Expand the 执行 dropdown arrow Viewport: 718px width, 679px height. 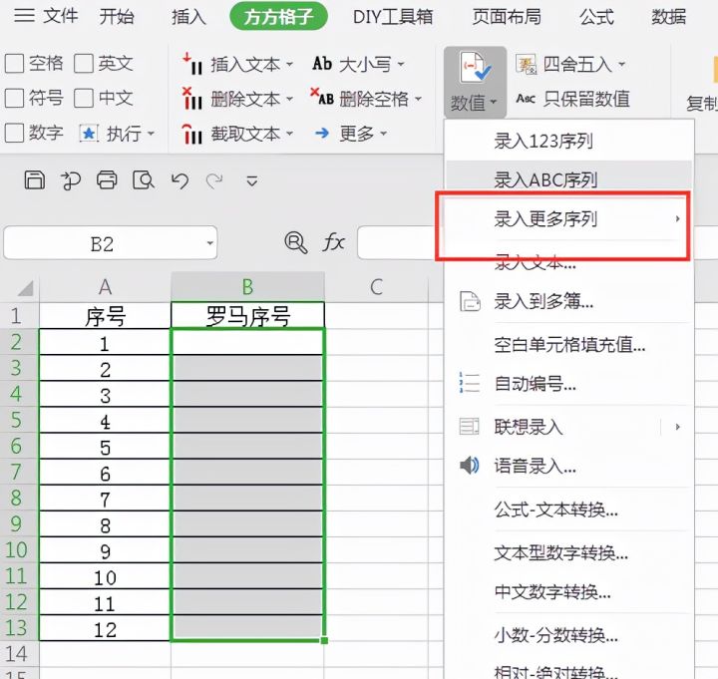(151, 134)
